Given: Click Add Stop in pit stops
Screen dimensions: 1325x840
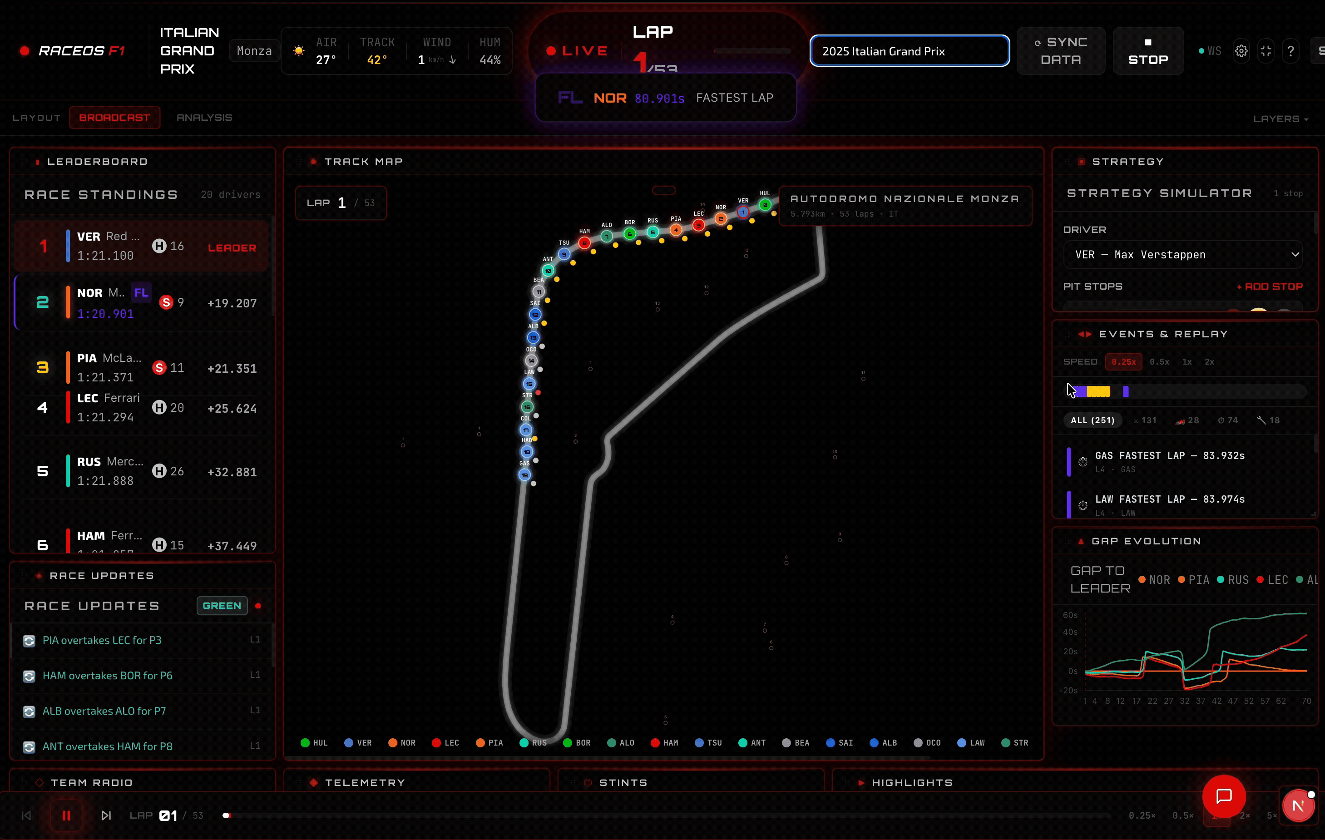Looking at the screenshot, I should point(1270,287).
